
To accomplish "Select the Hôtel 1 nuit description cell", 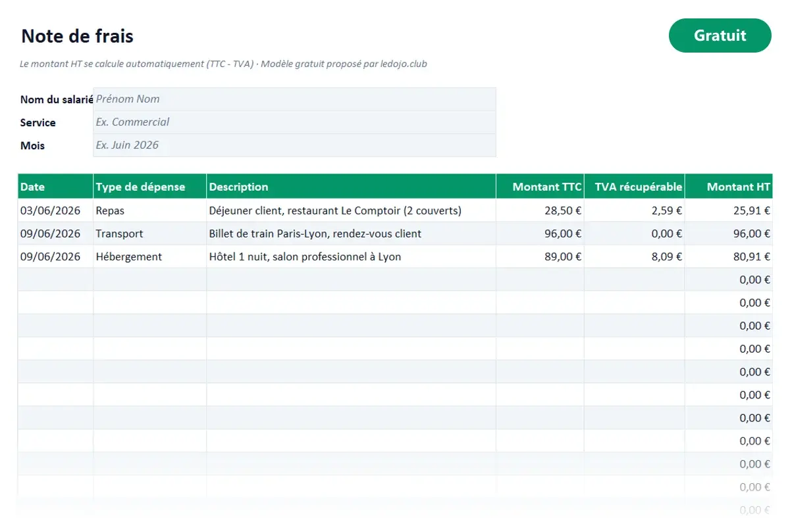I will pyautogui.click(x=351, y=256).
